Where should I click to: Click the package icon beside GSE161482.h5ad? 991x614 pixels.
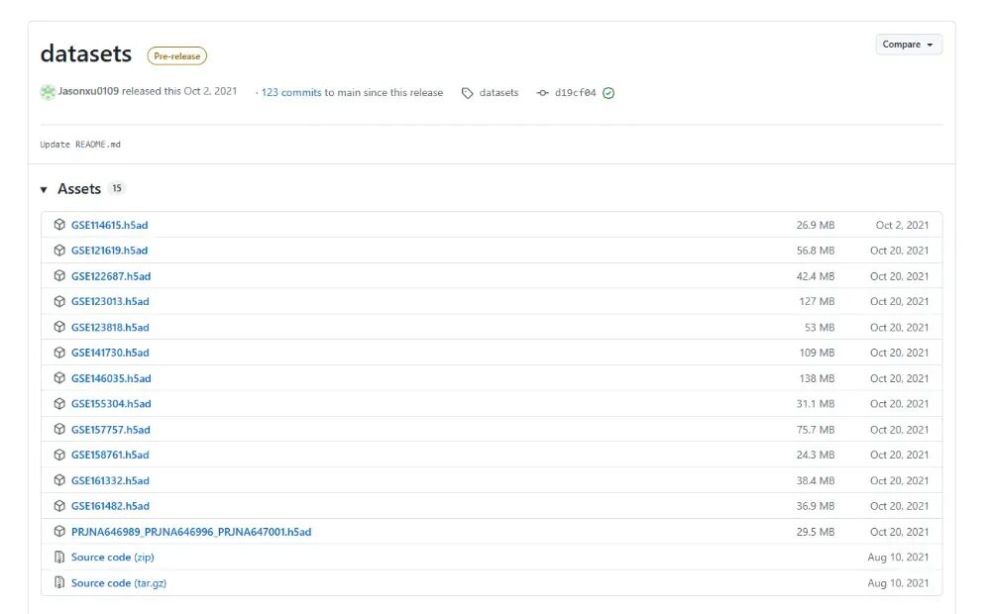coord(59,506)
